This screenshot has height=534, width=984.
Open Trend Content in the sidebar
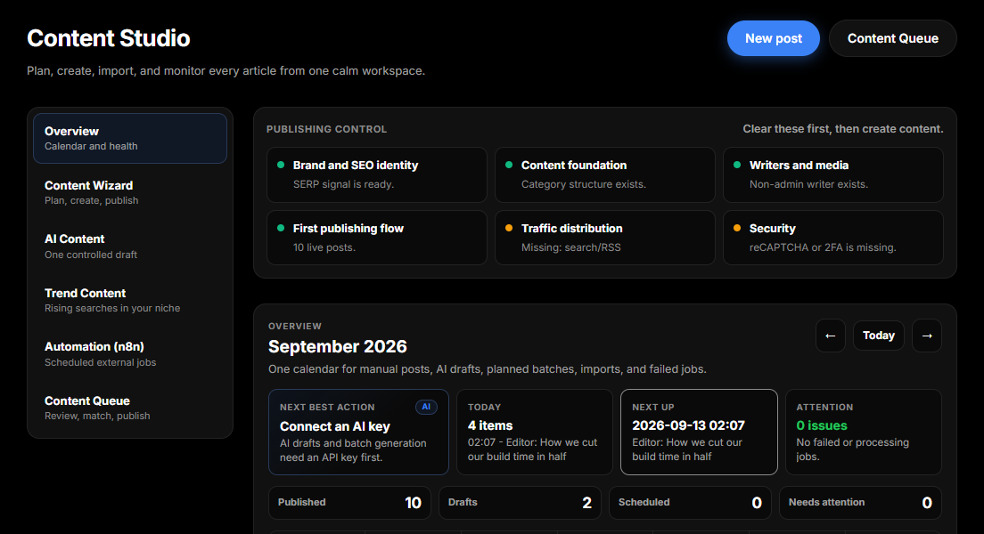tap(130, 300)
